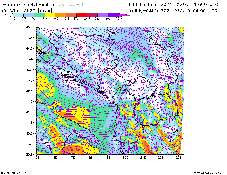
Task: Click the magenta arrow end of legend
Action: point(124,15)
